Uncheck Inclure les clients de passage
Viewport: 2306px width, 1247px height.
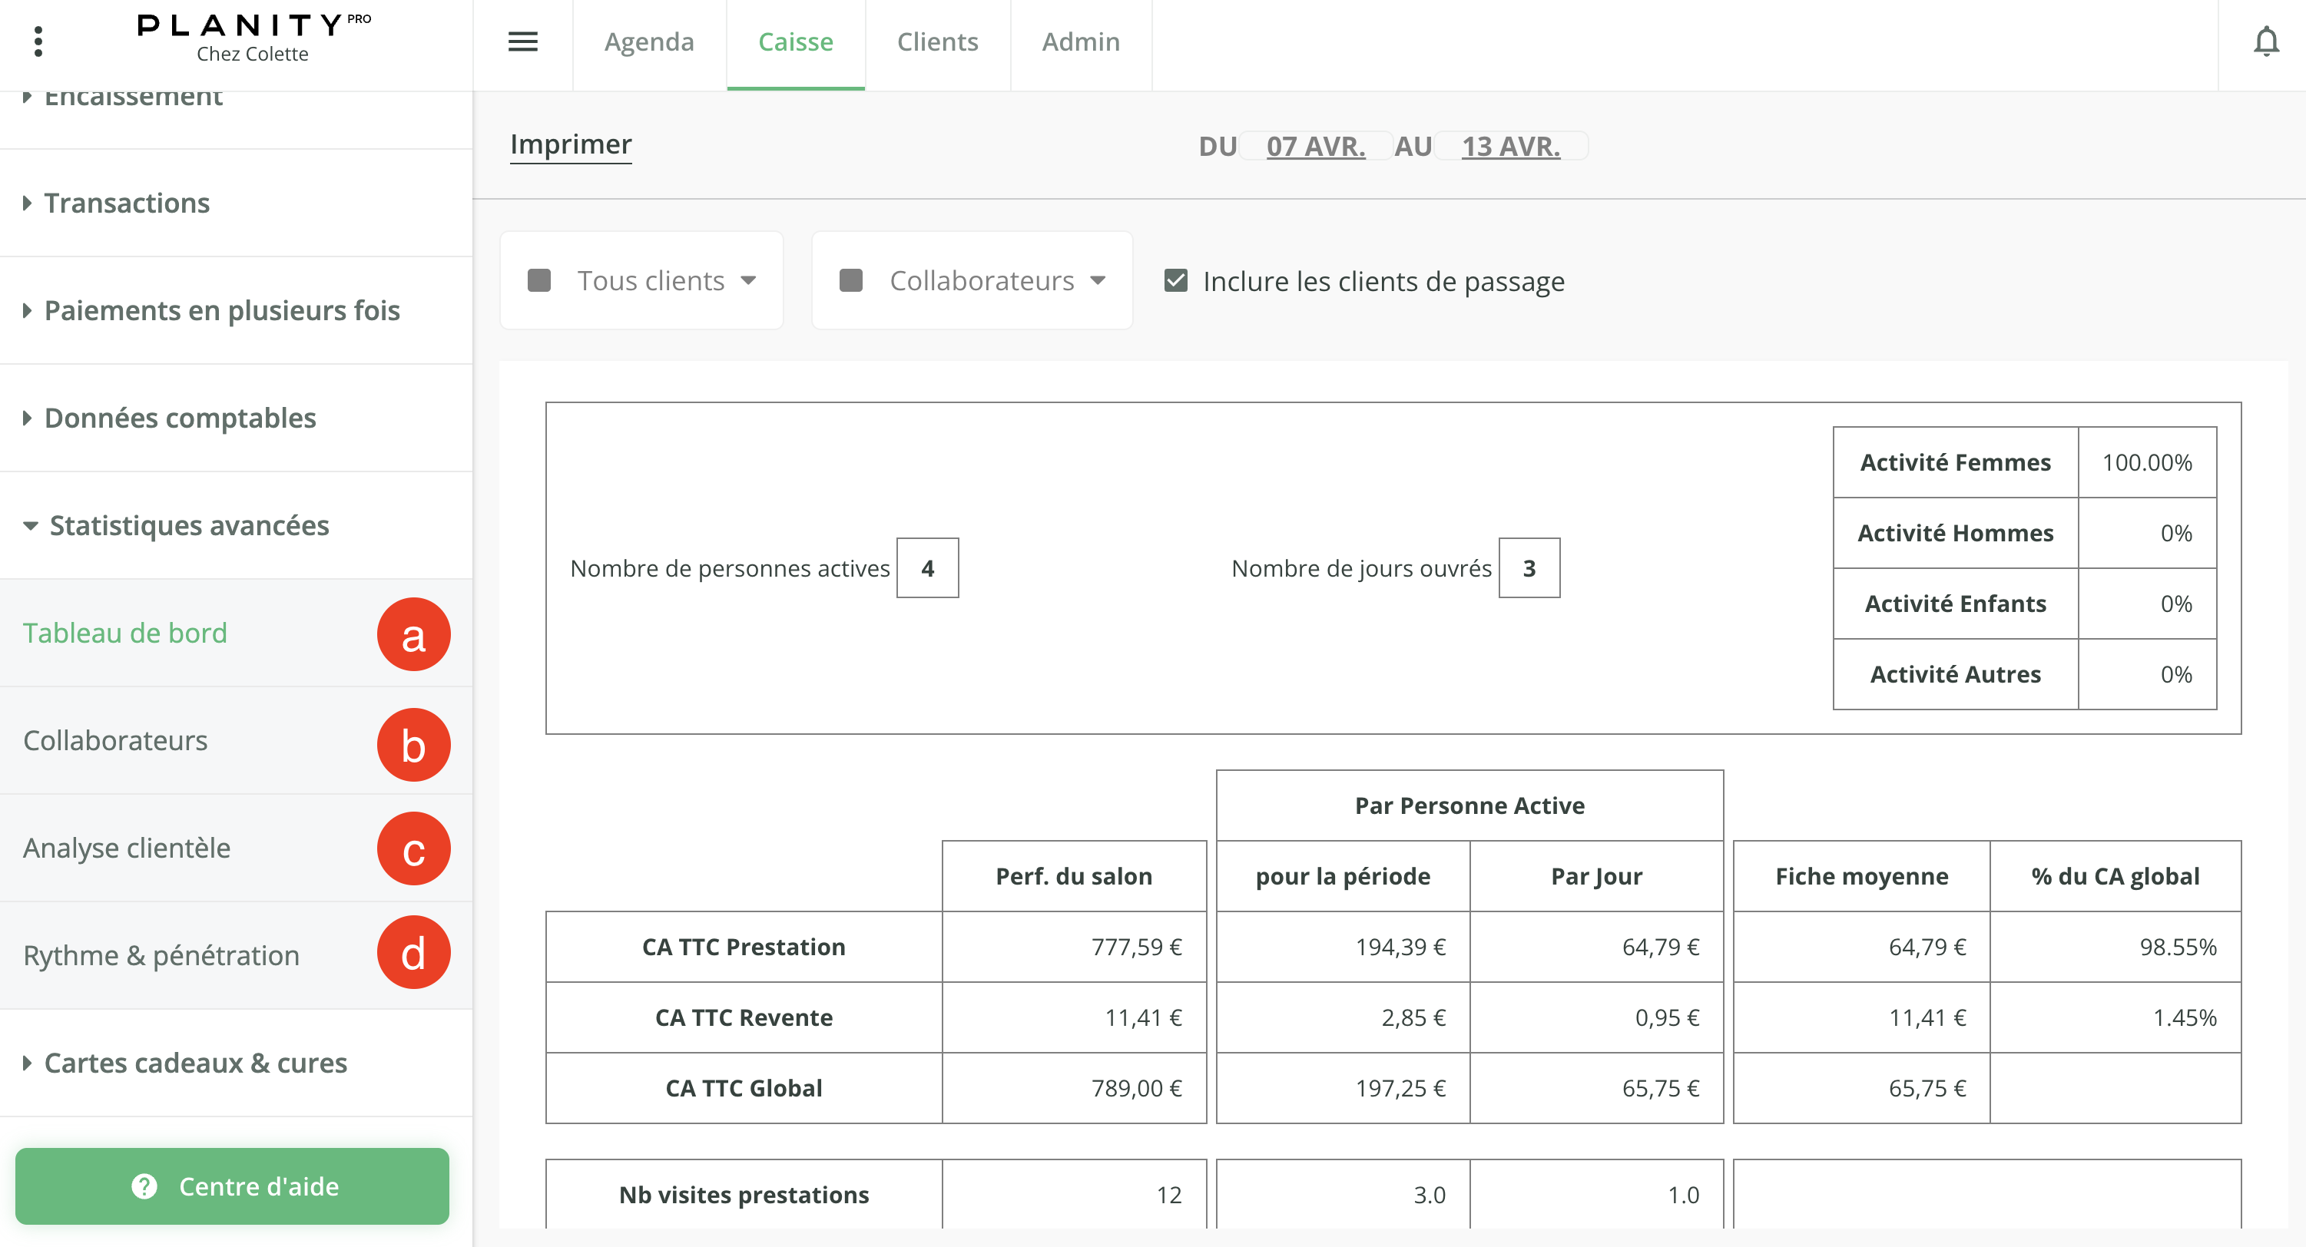(1175, 281)
